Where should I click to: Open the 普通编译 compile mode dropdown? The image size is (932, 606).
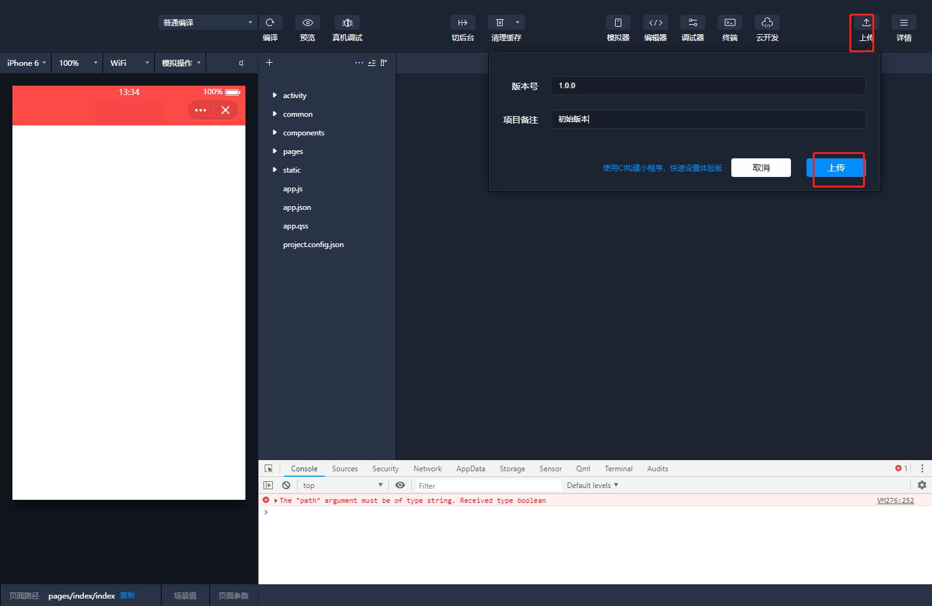pos(208,23)
